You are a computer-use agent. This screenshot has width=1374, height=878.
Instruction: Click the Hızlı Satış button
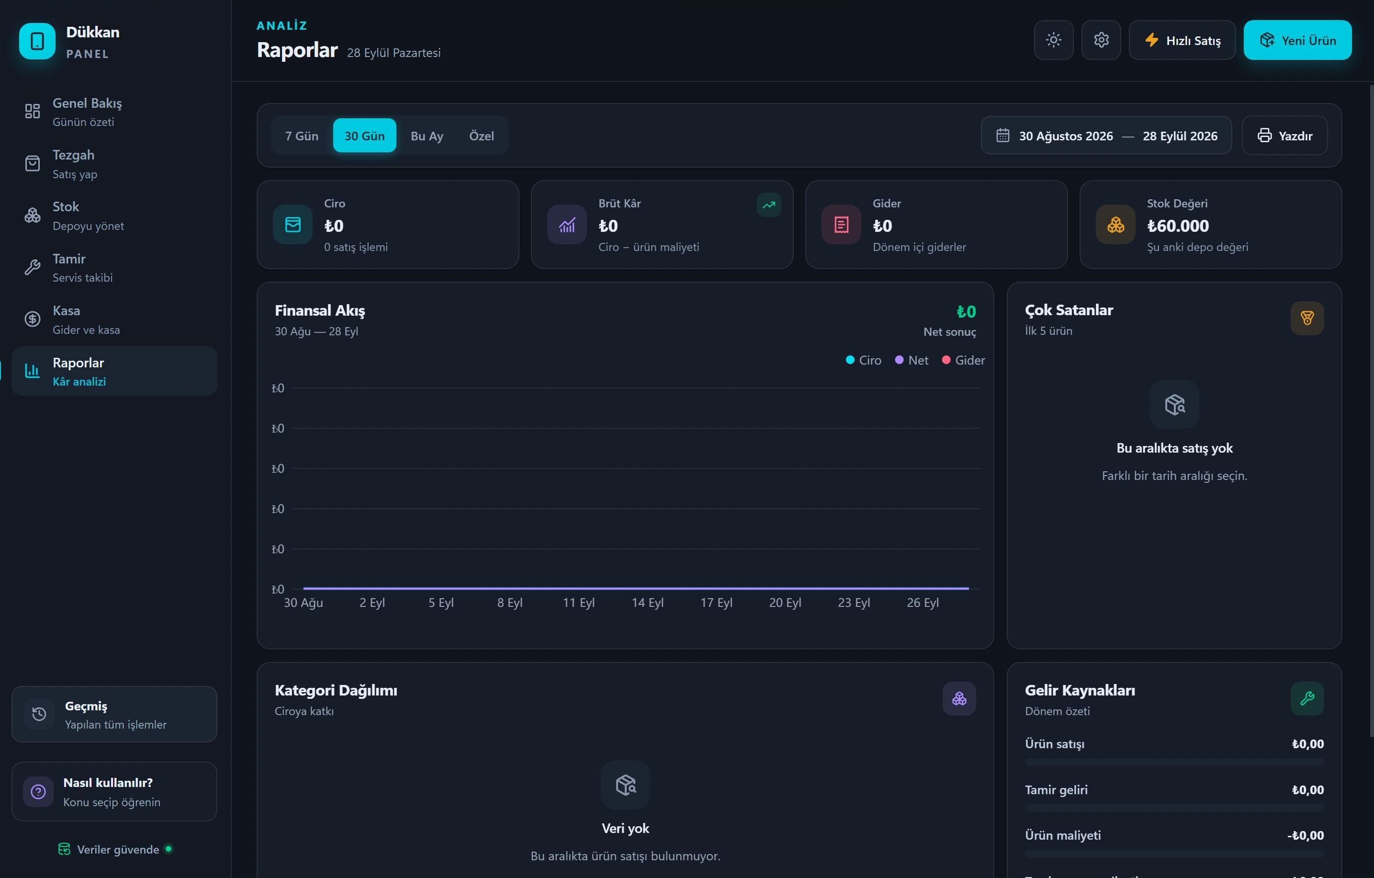1182,40
